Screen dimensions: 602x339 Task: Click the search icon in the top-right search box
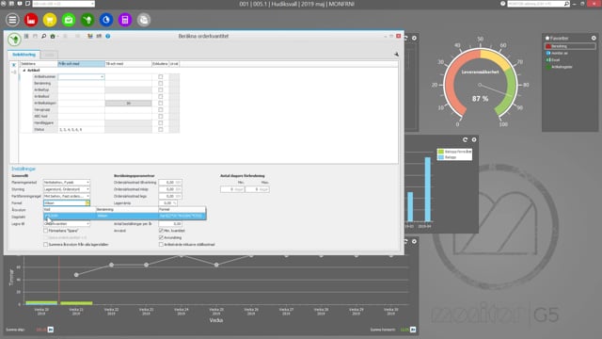point(566,4)
